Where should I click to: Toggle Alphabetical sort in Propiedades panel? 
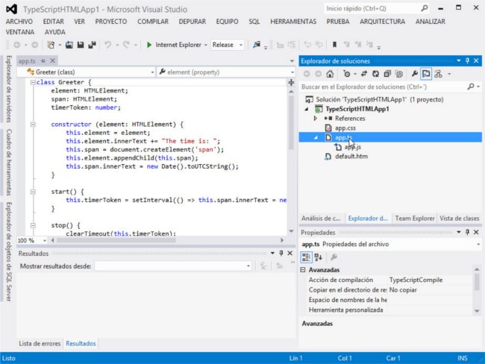point(319,257)
